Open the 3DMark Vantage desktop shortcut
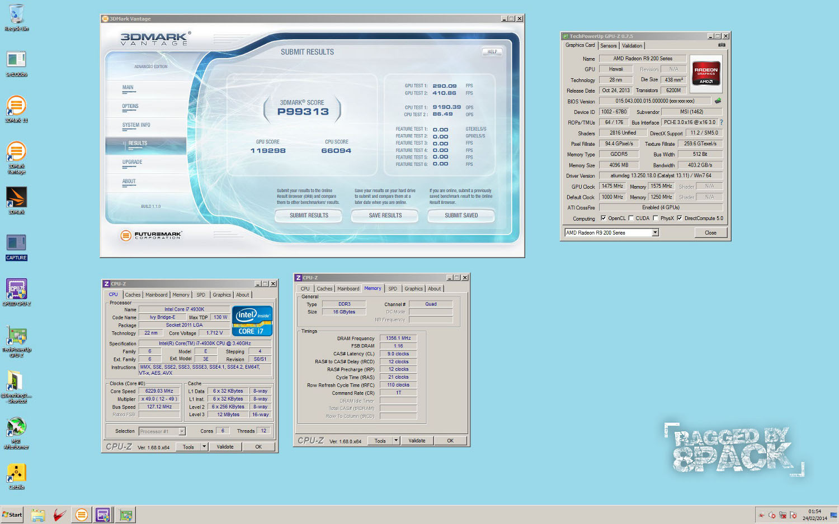The height and width of the screenshot is (524, 839). (x=16, y=158)
